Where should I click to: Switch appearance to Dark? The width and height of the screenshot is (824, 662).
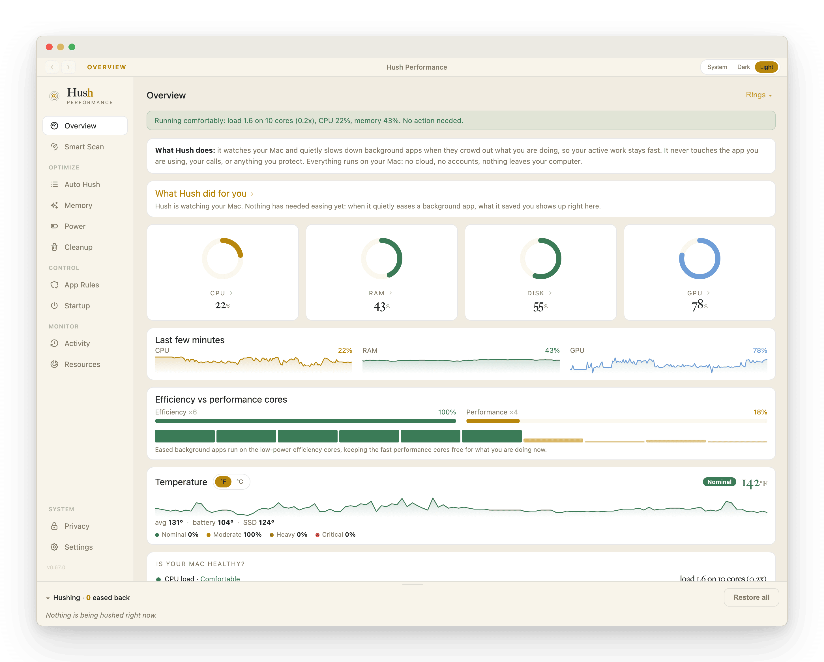point(743,67)
